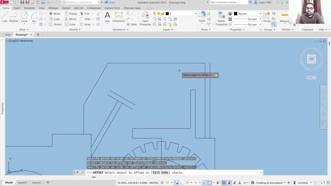The image size is (331, 186).
Task: Click the Group tool
Action: click(x=267, y=17)
